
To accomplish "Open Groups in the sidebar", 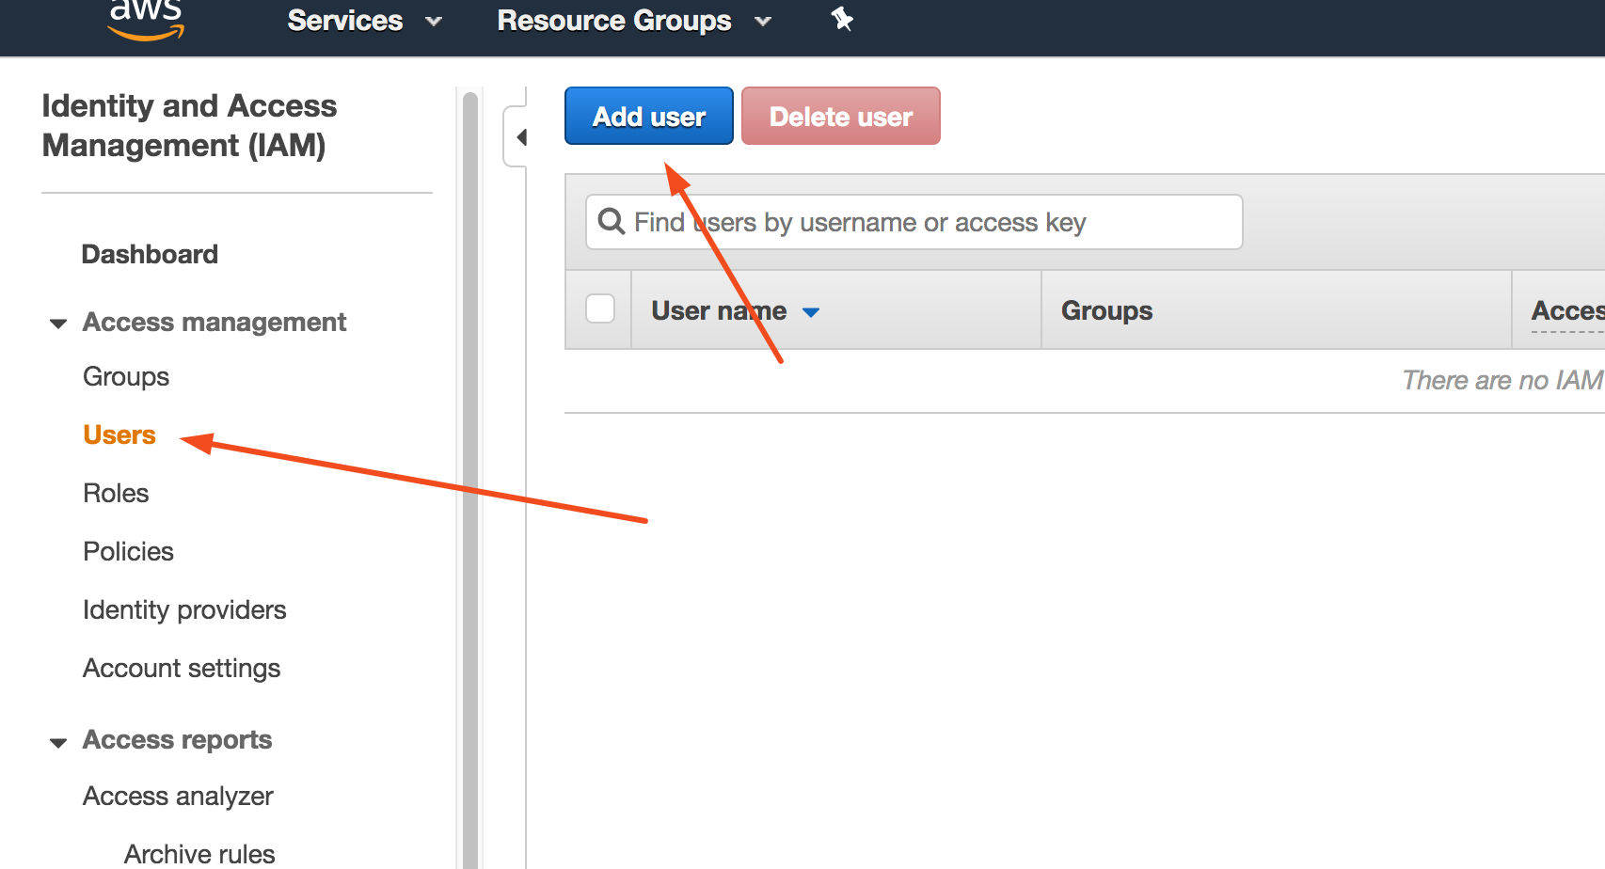I will coord(126,377).
